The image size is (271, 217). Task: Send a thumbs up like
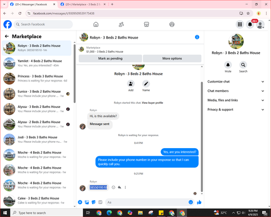pyautogui.click(x=199, y=202)
